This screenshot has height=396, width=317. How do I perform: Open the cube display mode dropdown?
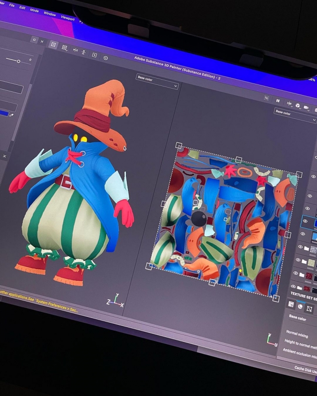pyautogui.click(x=298, y=106)
